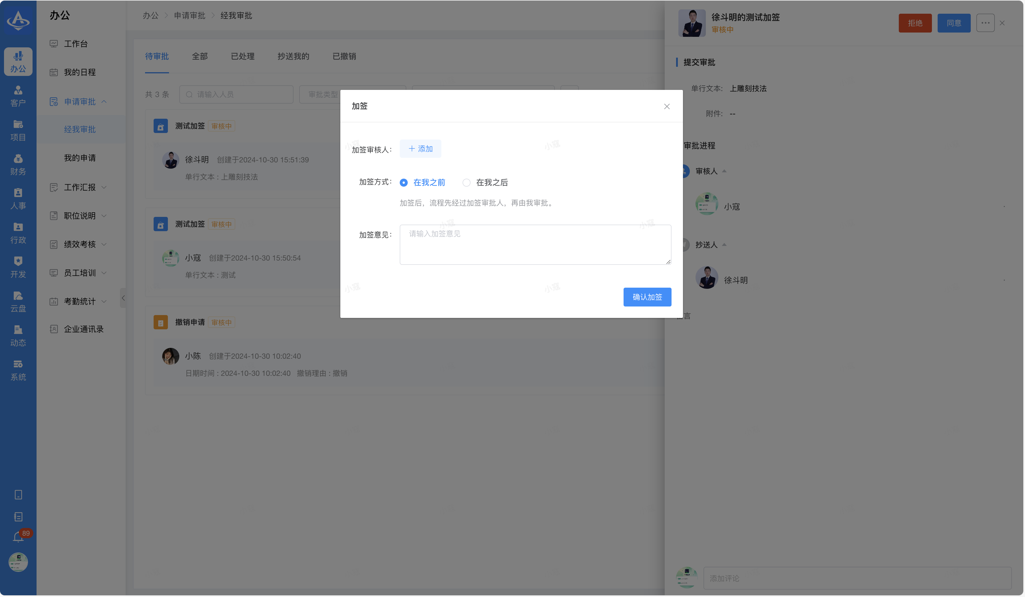The image size is (1025, 597).
Task: Switch to the 抄送我的 tab
Action: [293, 57]
